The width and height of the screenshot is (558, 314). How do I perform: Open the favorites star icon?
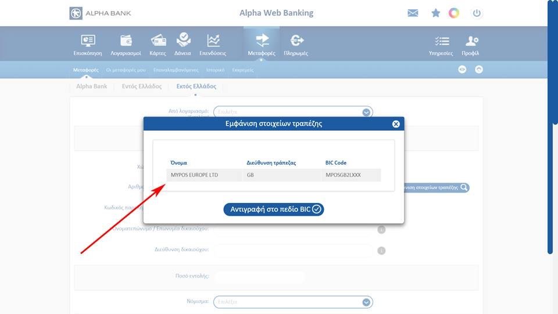pyautogui.click(x=435, y=13)
